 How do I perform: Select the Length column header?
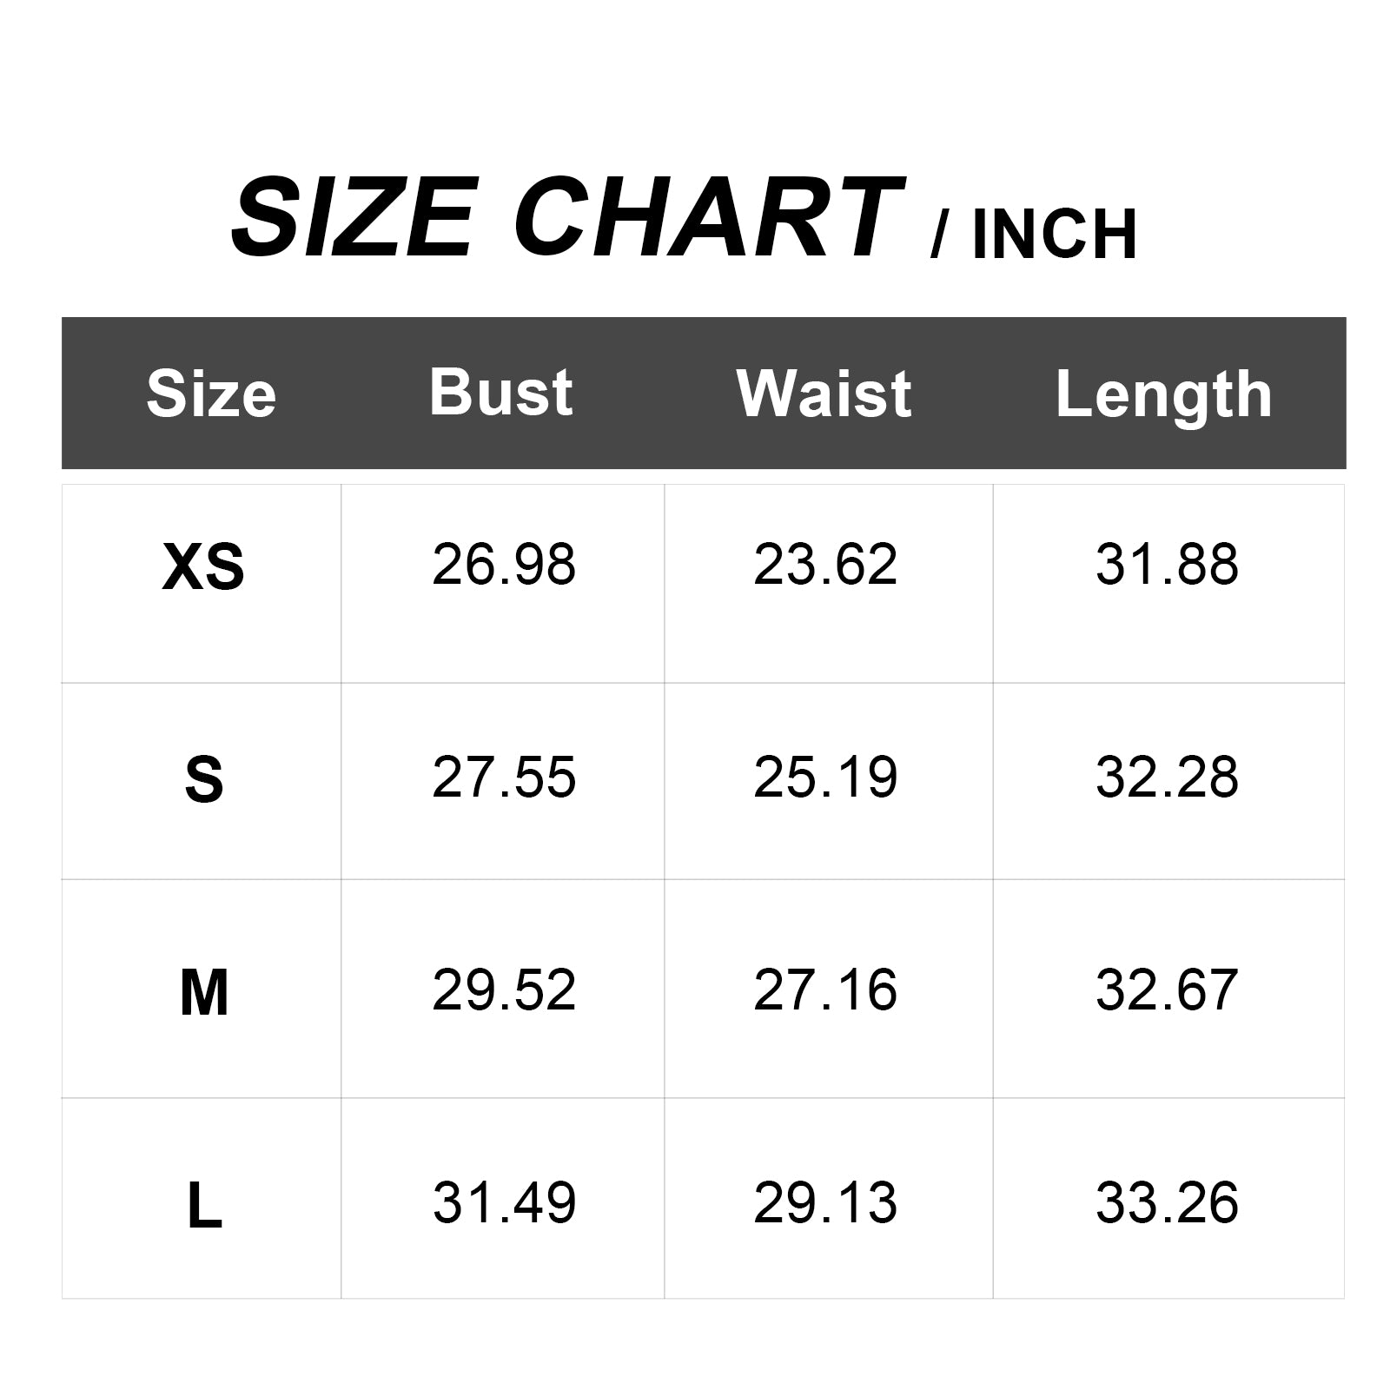coord(1164,395)
